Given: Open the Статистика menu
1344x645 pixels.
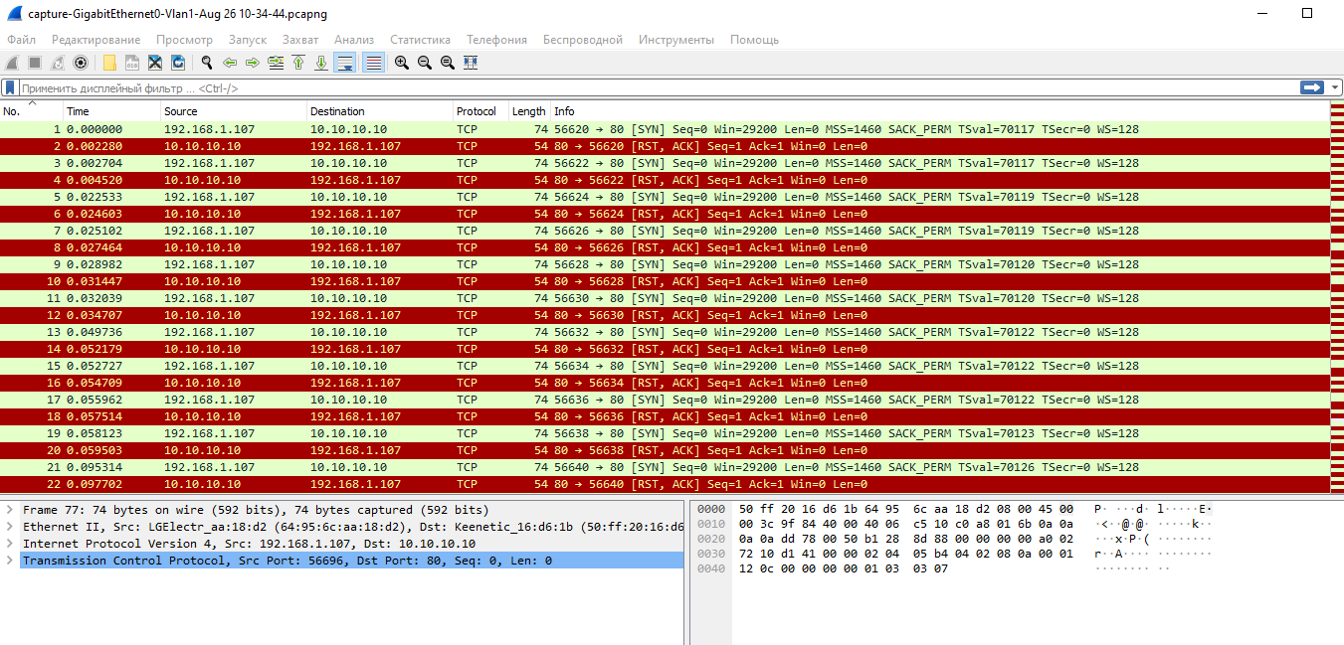Looking at the screenshot, I should click(420, 40).
